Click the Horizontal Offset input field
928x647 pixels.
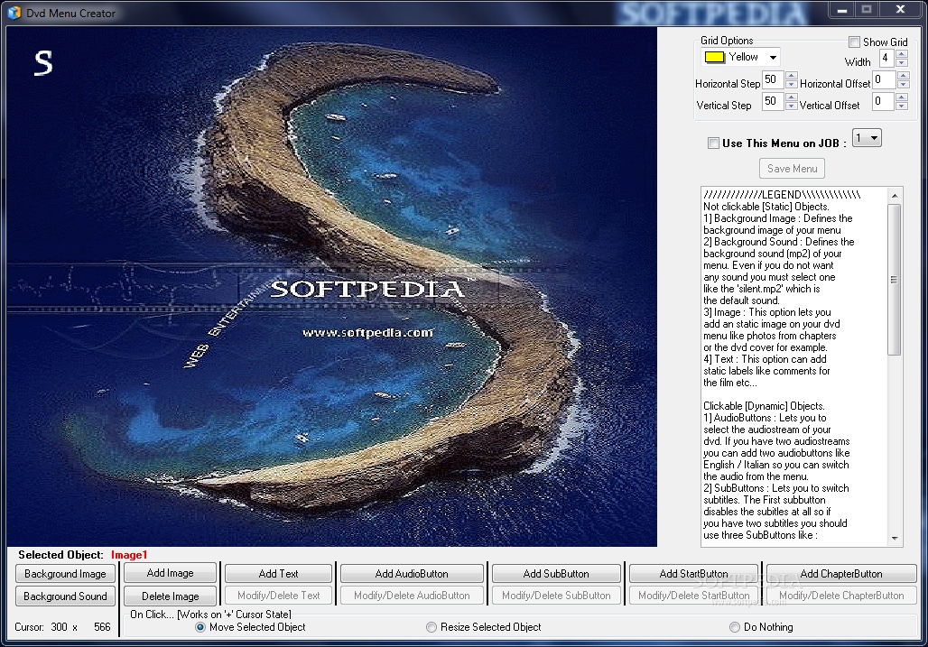[884, 79]
